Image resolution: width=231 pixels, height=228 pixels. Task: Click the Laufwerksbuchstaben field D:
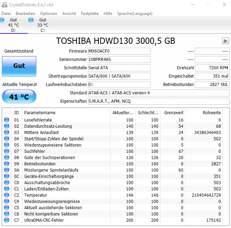click(x=119, y=85)
